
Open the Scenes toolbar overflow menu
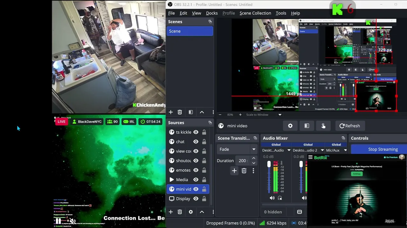tap(213, 112)
